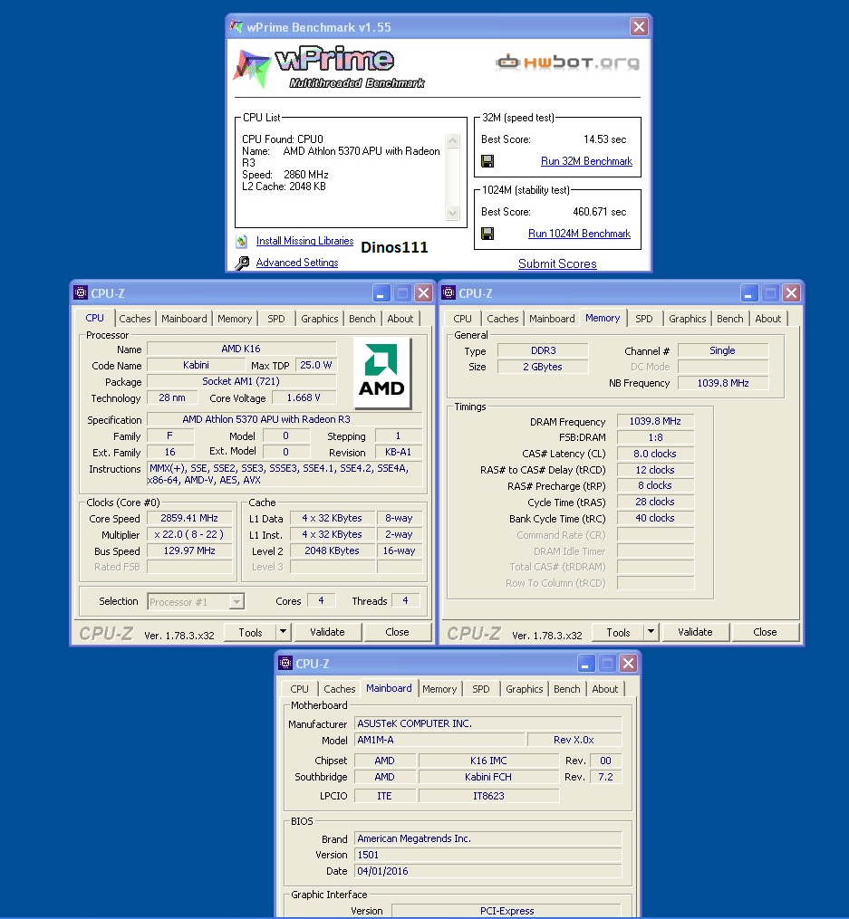Click the title bar icon of the CPU tab CPU-Z window
The width and height of the screenshot is (849, 919).
tap(81, 292)
